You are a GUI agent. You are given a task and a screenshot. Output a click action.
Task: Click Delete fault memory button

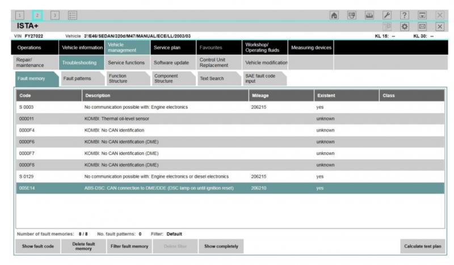(83, 246)
